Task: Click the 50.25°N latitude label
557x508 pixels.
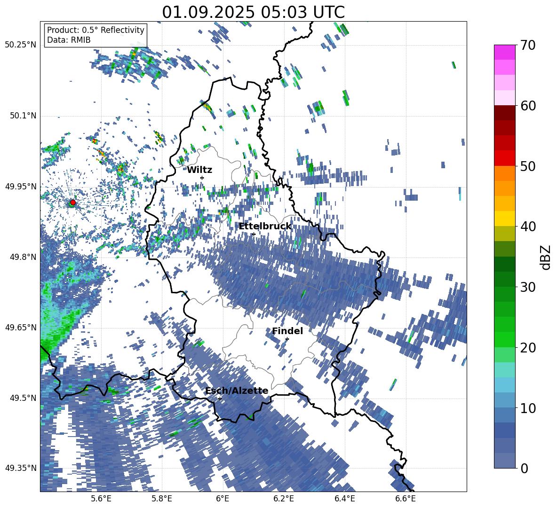Action: [21, 45]
